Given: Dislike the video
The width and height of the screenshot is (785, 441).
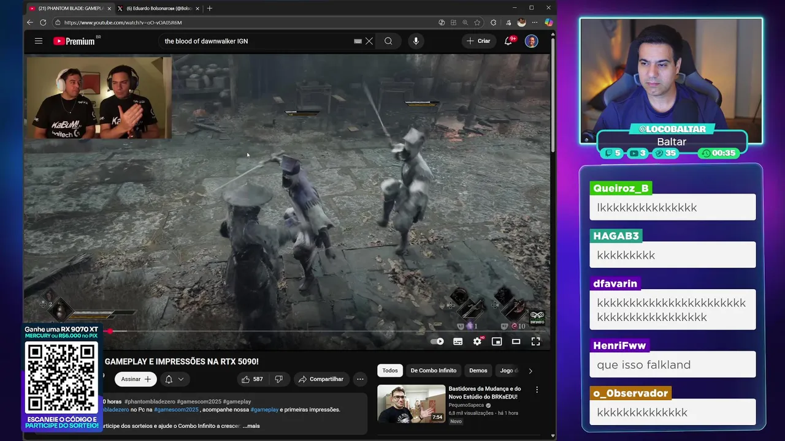Looking at the screenshot, I should [279, 379].
